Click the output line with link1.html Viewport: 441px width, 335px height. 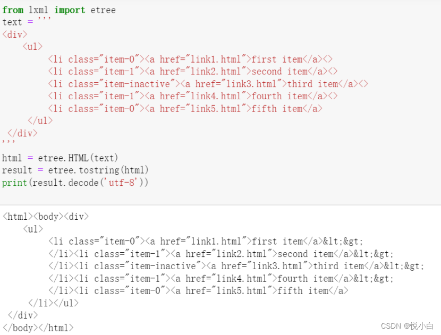point(206,242)
